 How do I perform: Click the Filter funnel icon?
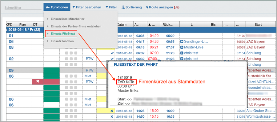[107, 7]
